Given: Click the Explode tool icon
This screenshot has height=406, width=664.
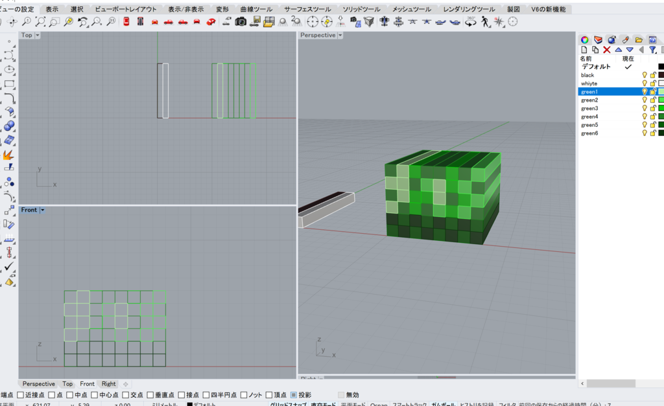Looking at the screenshot, I should (9, 154).
